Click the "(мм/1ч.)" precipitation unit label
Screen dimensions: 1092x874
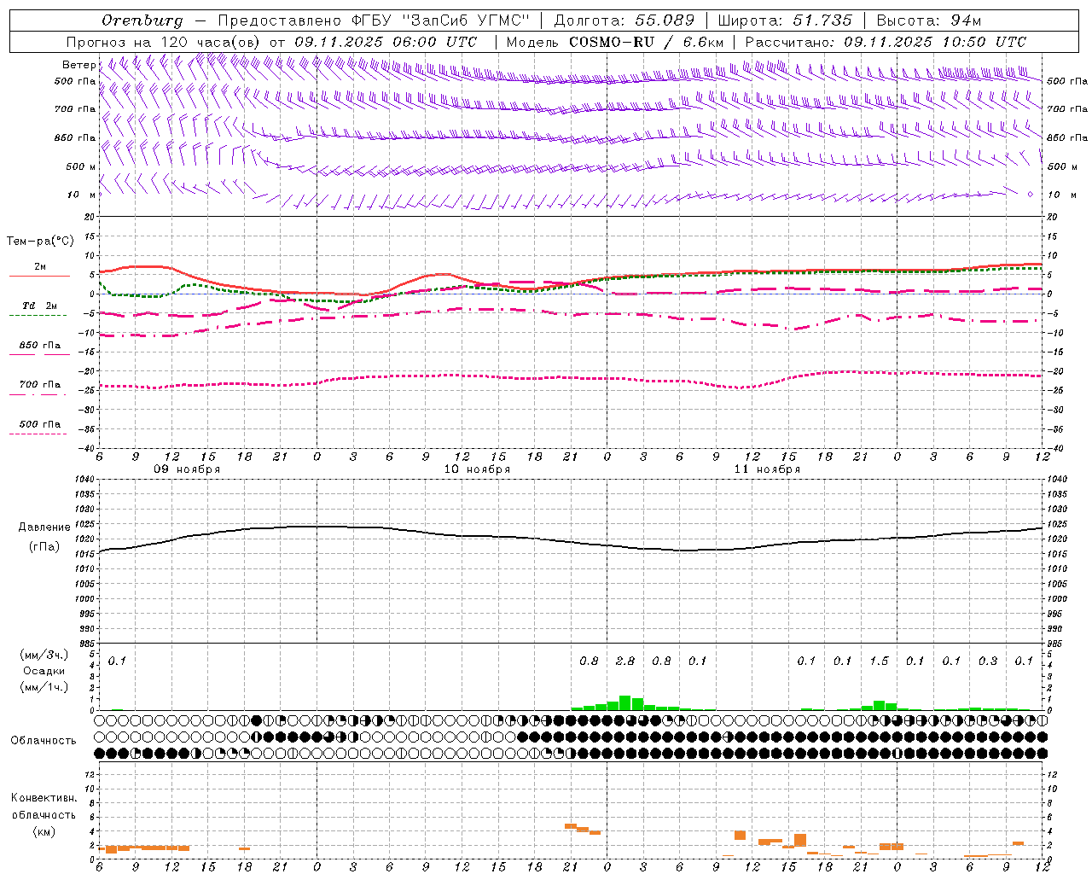pos(44,687)
